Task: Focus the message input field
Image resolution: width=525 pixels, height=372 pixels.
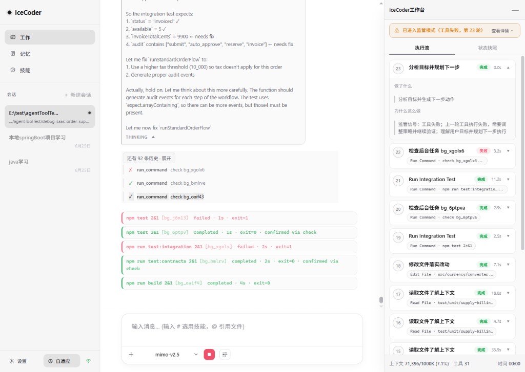Action: (242, 326)
